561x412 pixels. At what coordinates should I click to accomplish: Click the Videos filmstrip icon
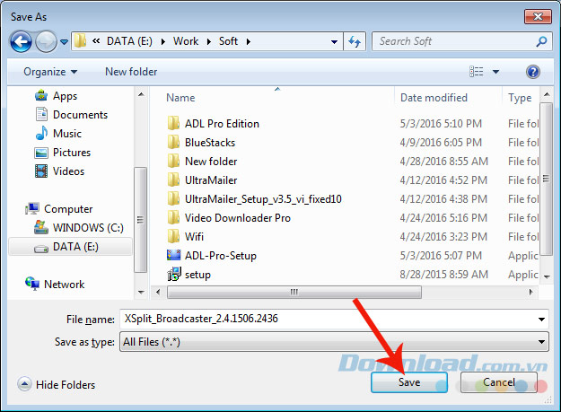point(41,171)
